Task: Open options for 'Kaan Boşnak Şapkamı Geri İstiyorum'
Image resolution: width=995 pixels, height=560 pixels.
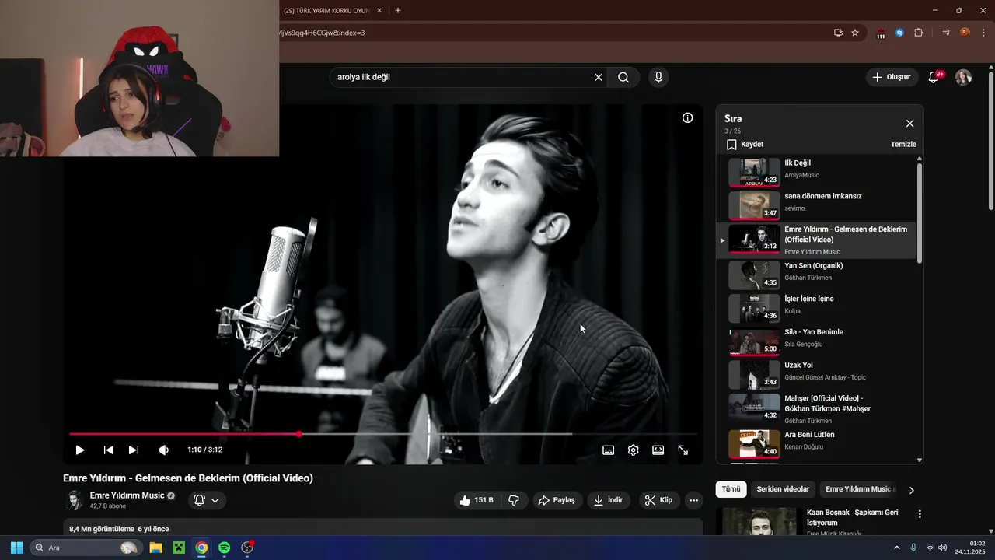Action: click(x=920, y=514)
